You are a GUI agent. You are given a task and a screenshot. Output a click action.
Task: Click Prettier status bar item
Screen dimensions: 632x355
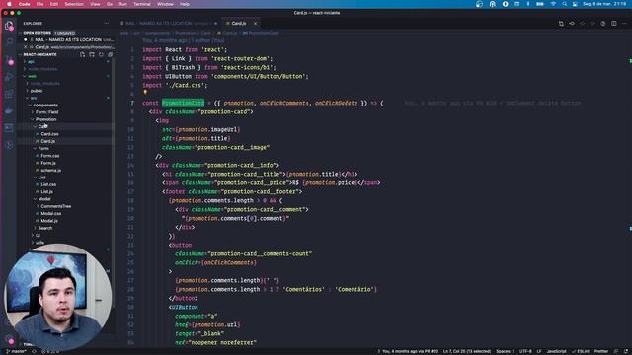(601, 351)
